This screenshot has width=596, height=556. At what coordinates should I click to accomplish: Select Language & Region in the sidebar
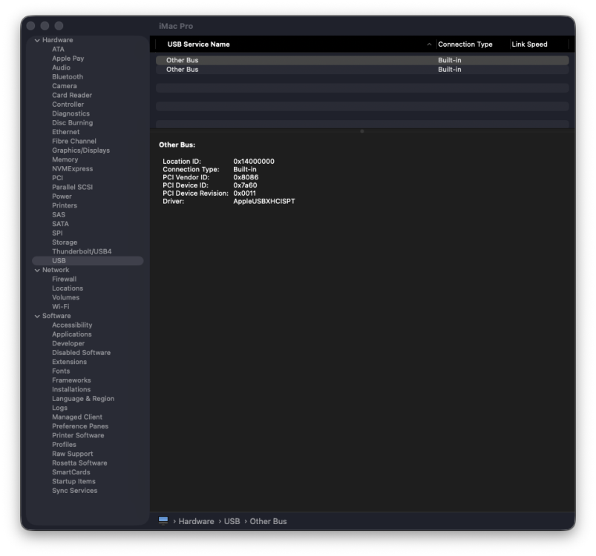(83, 399)
